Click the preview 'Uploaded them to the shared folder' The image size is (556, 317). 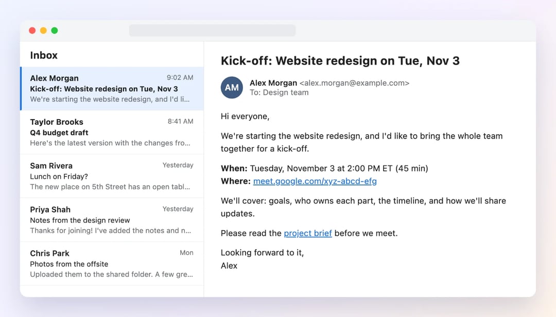tap(111, 274)
